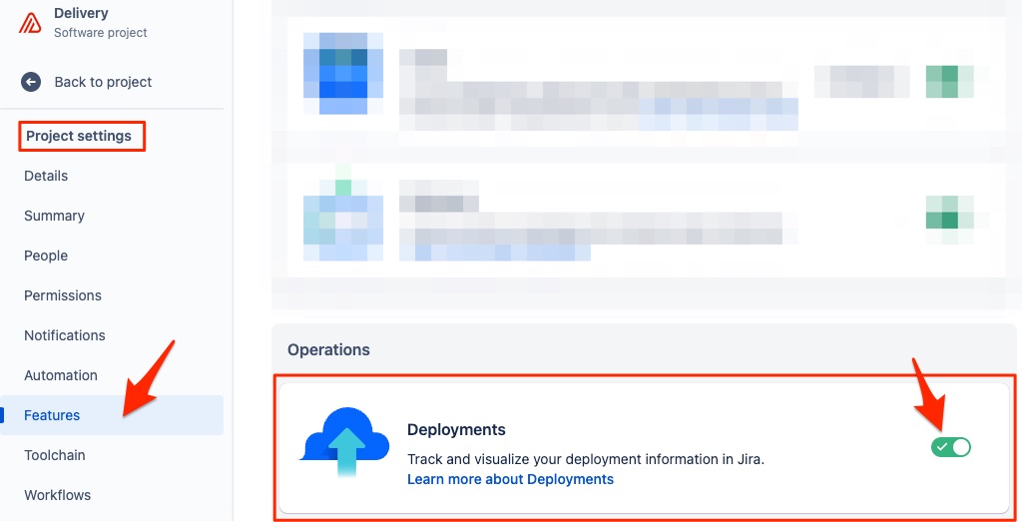Open Automation from the sidebar
The image size is (1022, 522).
pyautogui.click(x=61, y=375)
